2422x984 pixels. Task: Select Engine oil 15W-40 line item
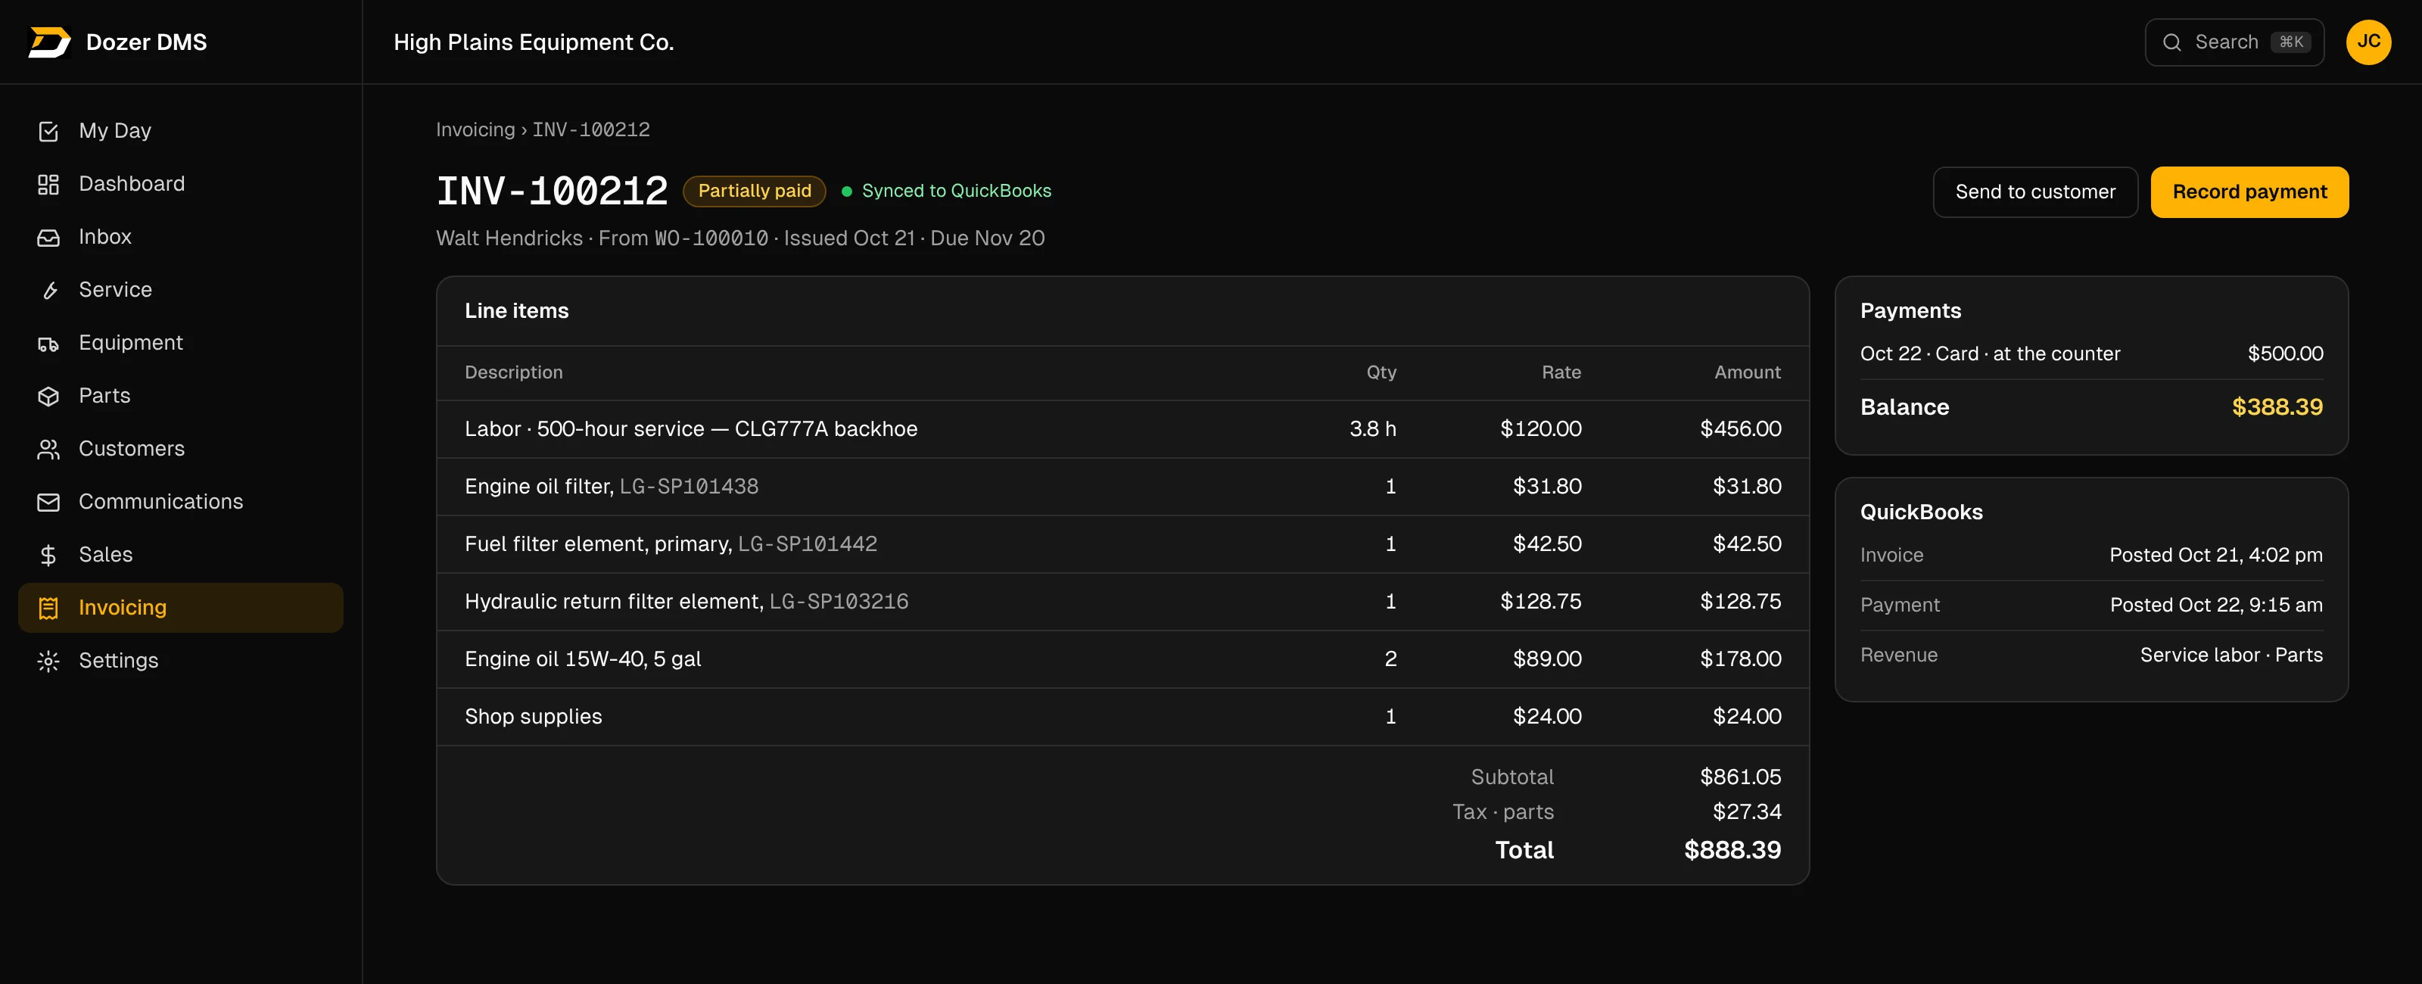[1122, 659]
